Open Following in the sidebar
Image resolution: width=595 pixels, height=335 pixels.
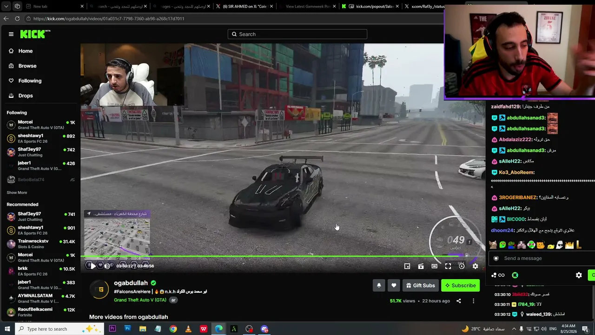(30, 81)
